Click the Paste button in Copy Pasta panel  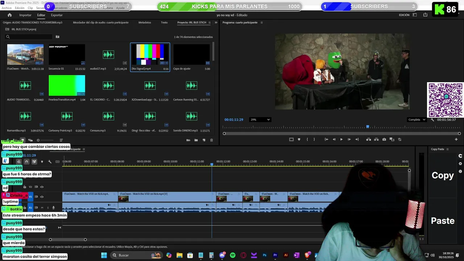pos(443,221)
